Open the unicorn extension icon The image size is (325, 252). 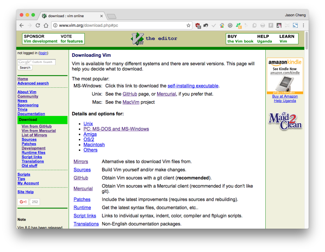click(279, 25)
